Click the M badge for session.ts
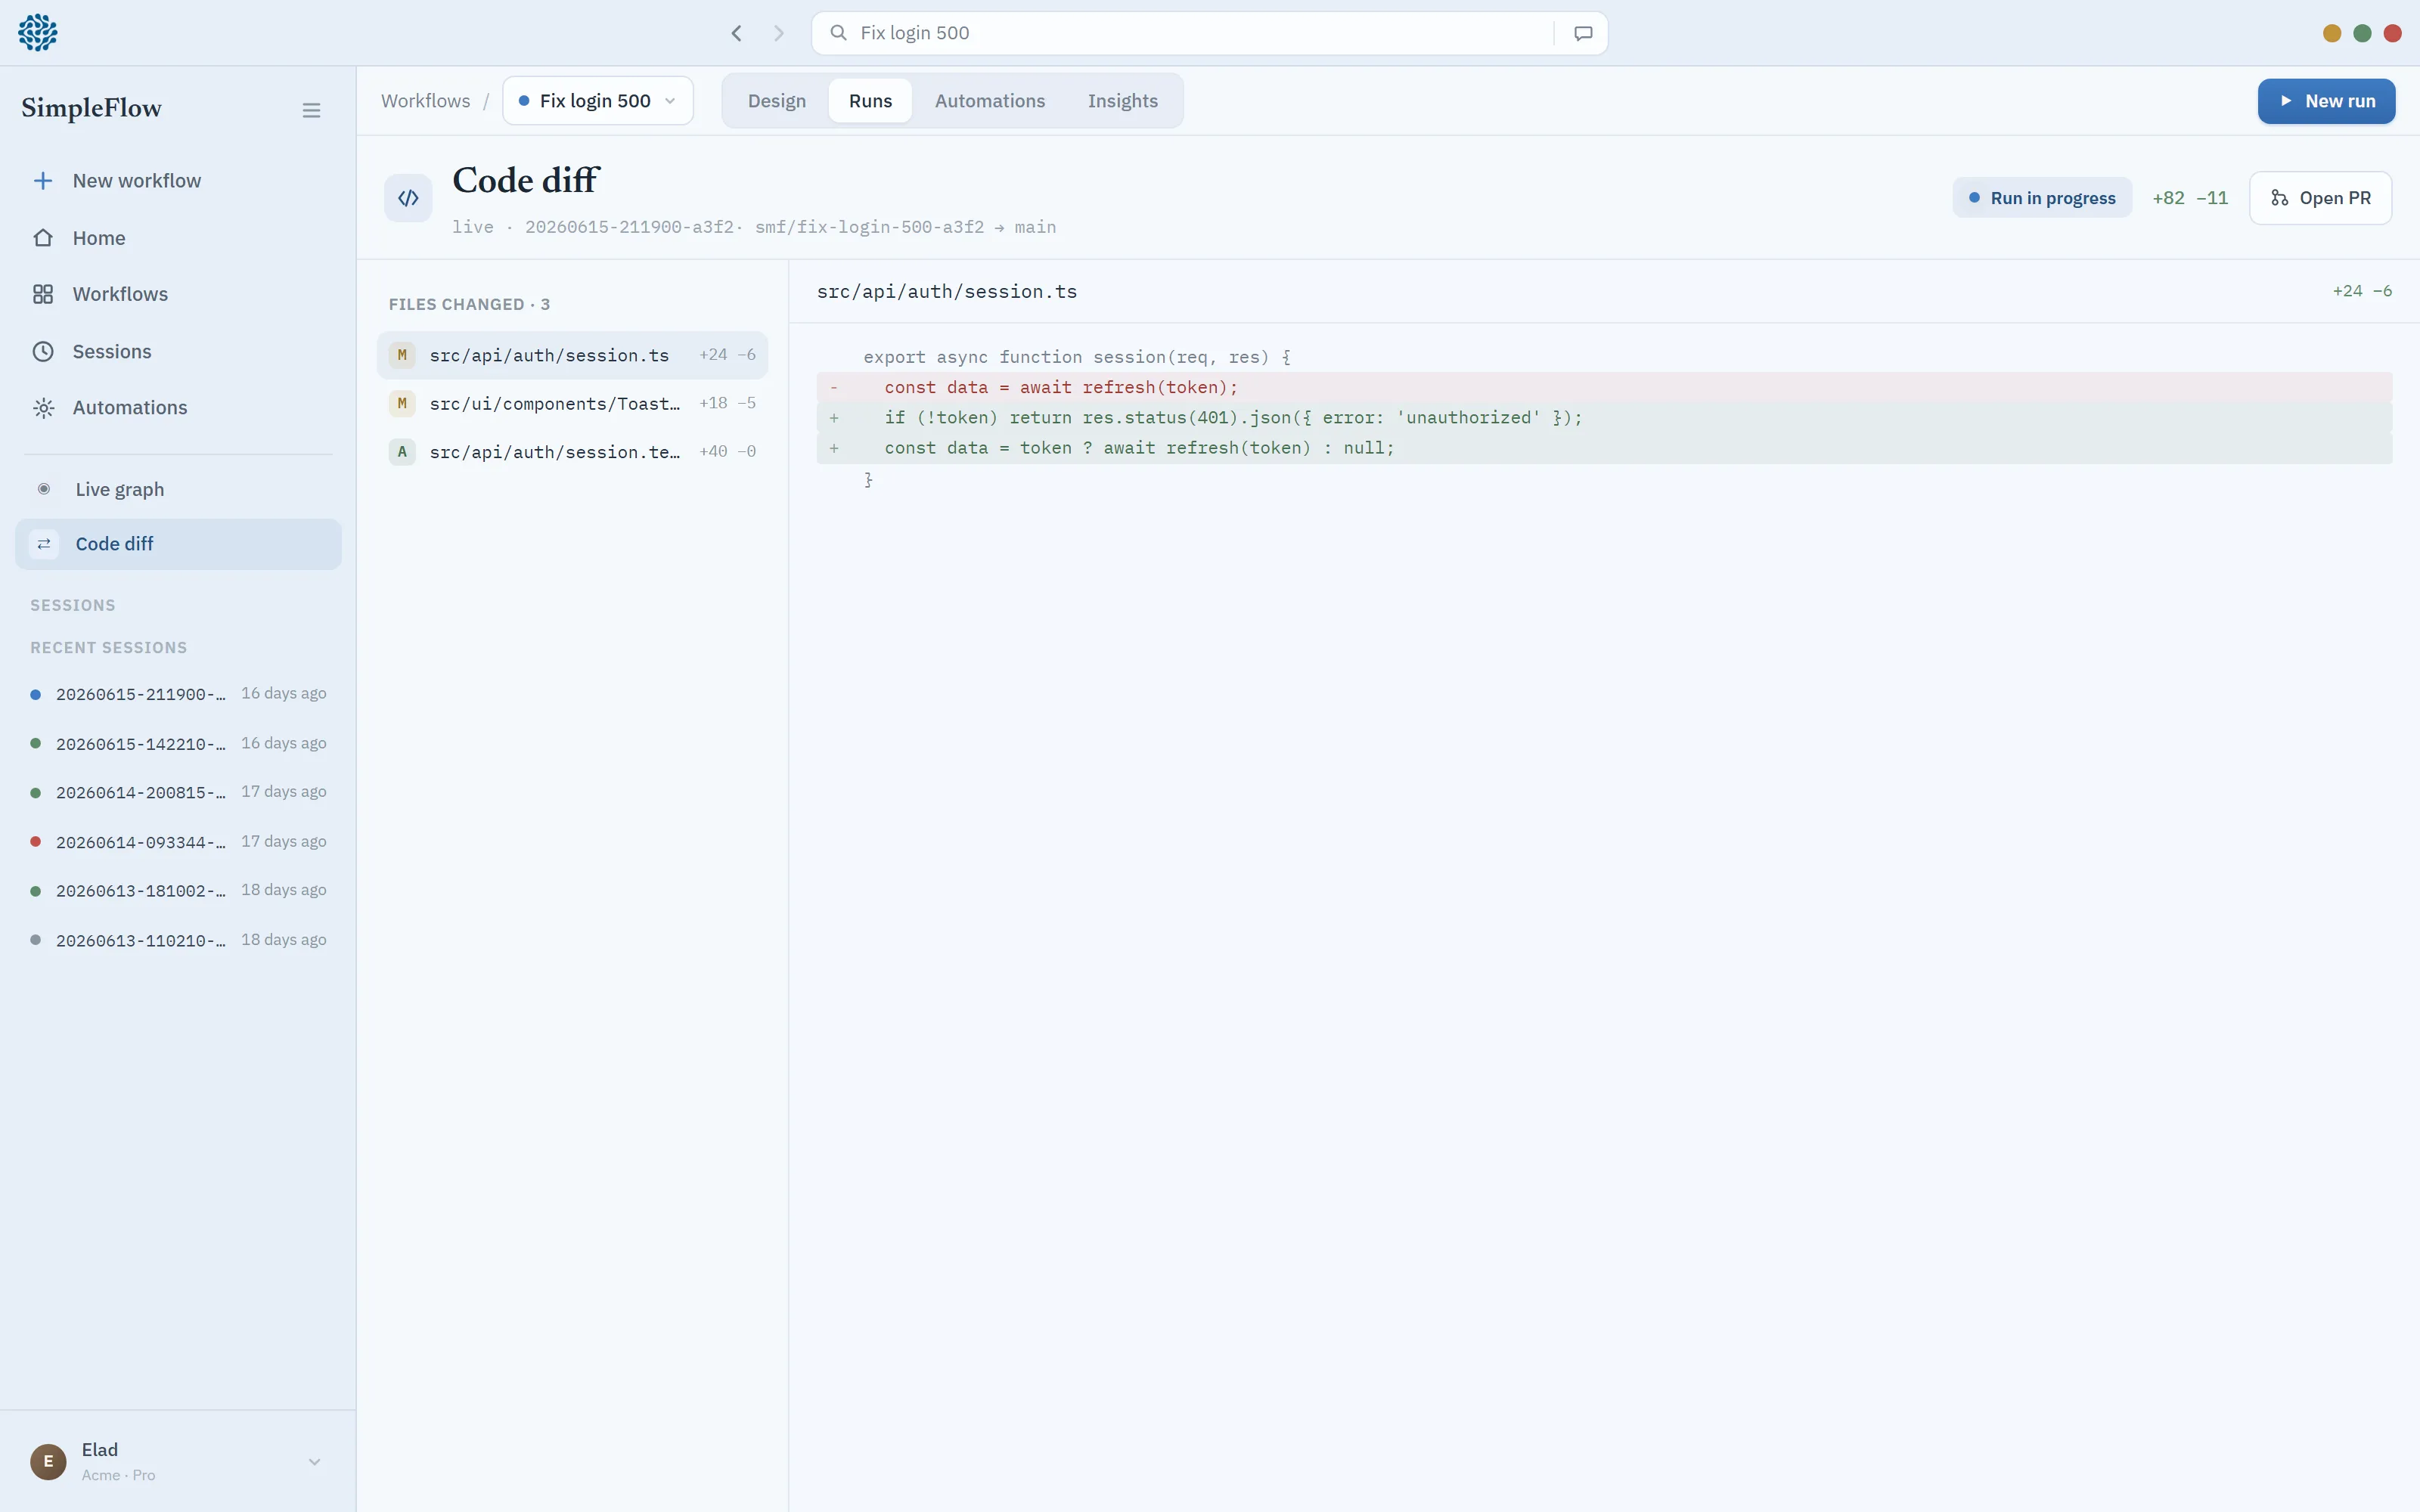Screen dimensions: 2420x1512 coord(402,355)
